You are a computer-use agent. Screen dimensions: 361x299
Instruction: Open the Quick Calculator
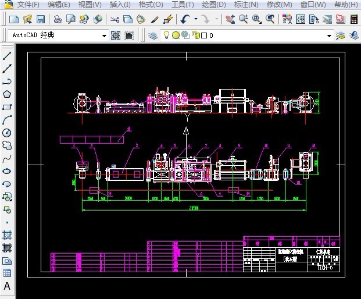354,19
